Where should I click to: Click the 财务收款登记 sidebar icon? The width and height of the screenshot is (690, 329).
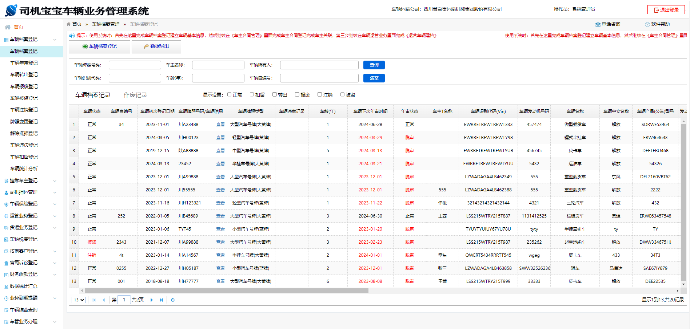[6, 275]
